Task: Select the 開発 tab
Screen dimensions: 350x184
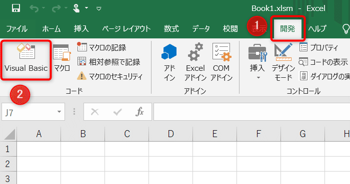Action: coord(287,29)
